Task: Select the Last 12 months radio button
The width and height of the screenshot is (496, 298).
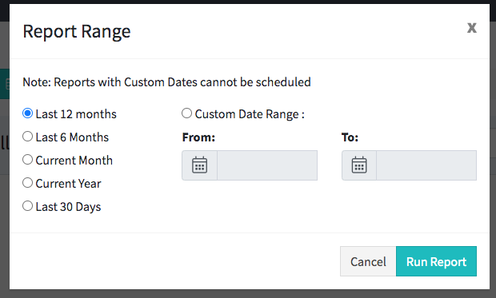Action: [x=27, y=113]
